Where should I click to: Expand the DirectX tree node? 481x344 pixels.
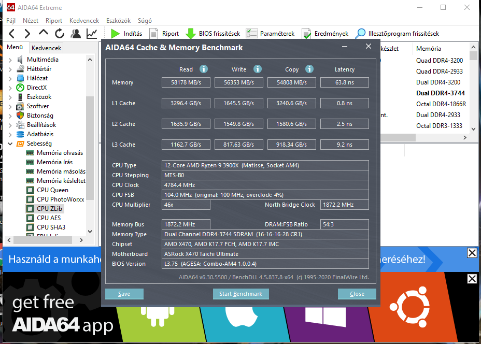coord(10,88)
